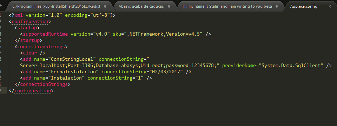Click the encoding="utf-8" attribute
The image size is (337, 126).
click(88, 15)
